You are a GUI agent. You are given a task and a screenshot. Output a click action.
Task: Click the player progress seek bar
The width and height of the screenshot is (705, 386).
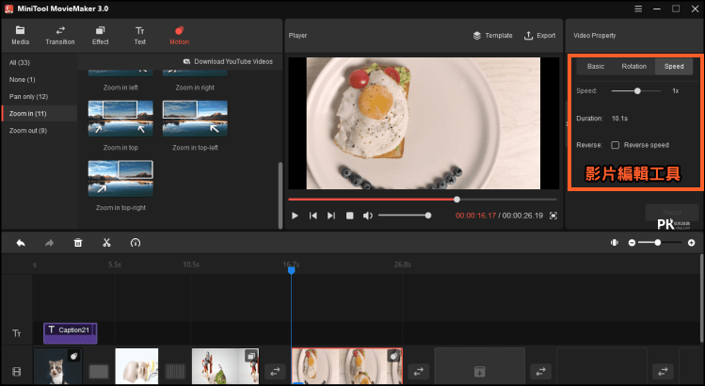tap(423, 200)
